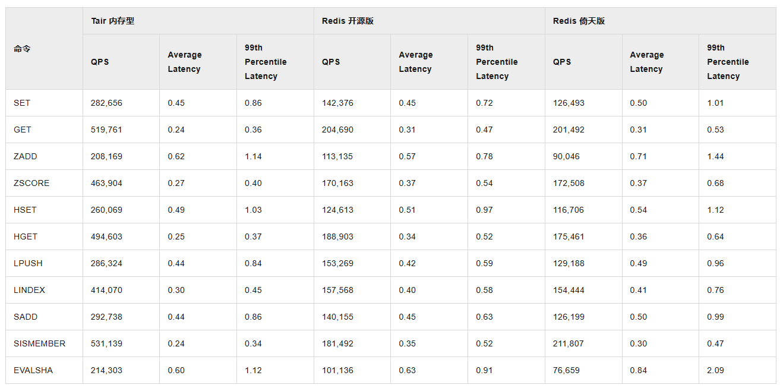
Task: Click the Redis 开源版 group header
Action: coord(348,21)
